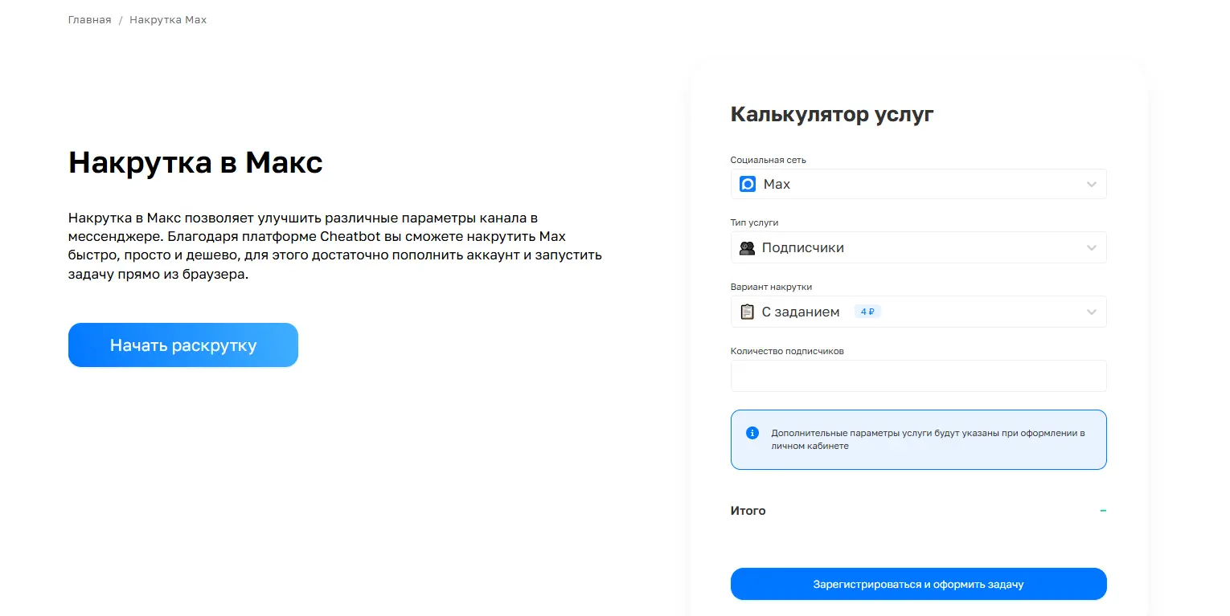Expand the Вариант накрутки dropdown chevron
Screen dimensions: 1230x616
click(x=1091, y=312)
